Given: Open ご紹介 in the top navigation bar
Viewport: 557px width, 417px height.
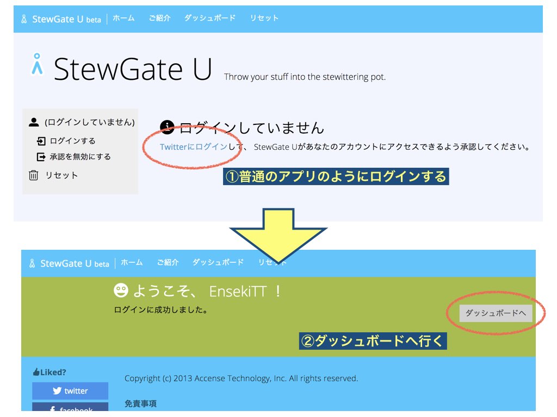Looking at the screenshot, I should click(x=159, y=18).
